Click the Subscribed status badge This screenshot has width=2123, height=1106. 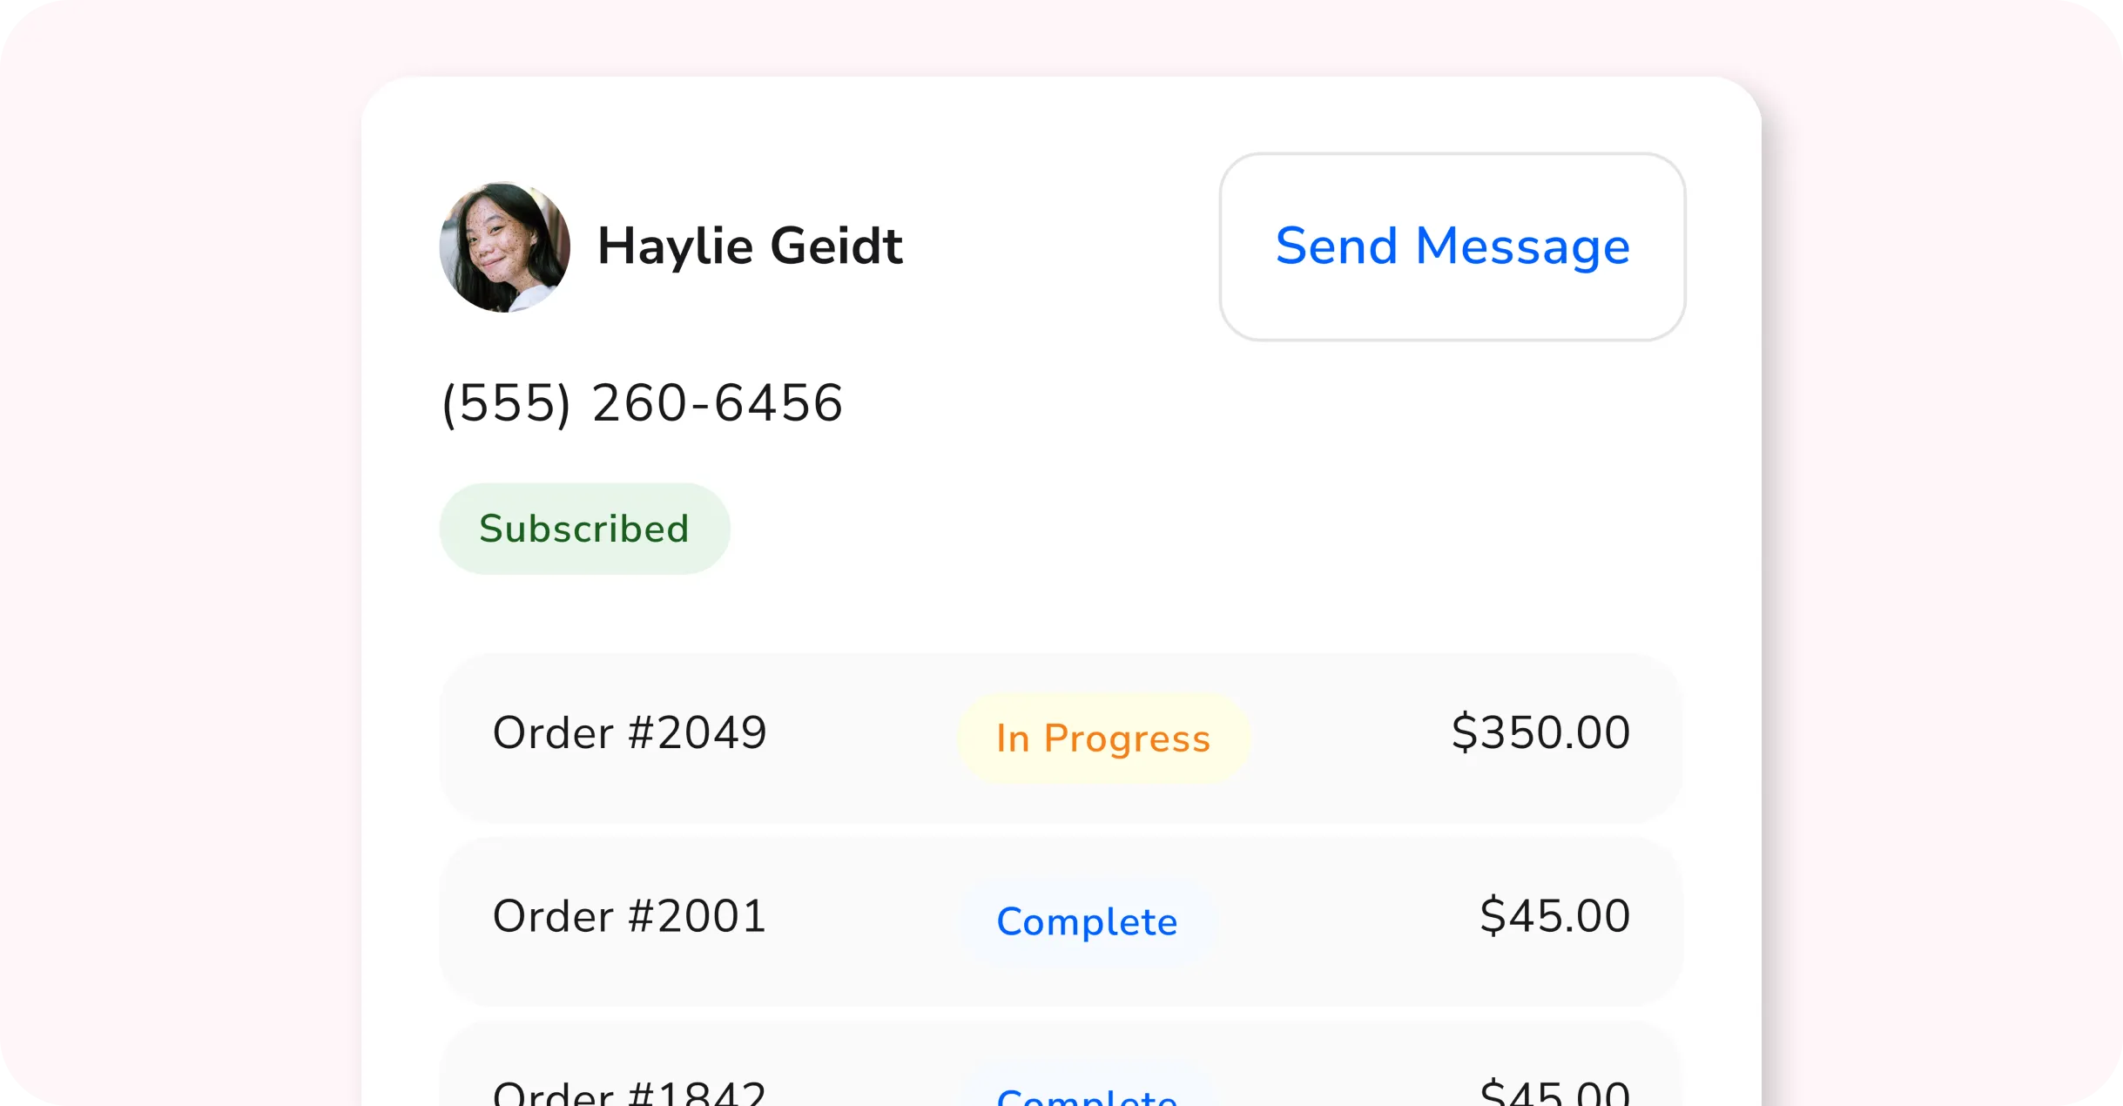[x=584, y=529]
